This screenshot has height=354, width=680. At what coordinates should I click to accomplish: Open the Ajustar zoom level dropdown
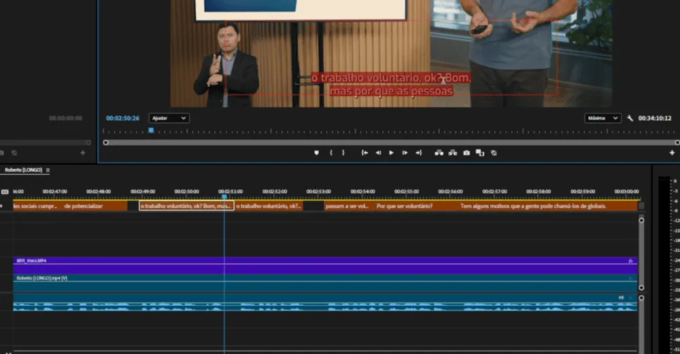pyautogui.click(x=169, y=118)
